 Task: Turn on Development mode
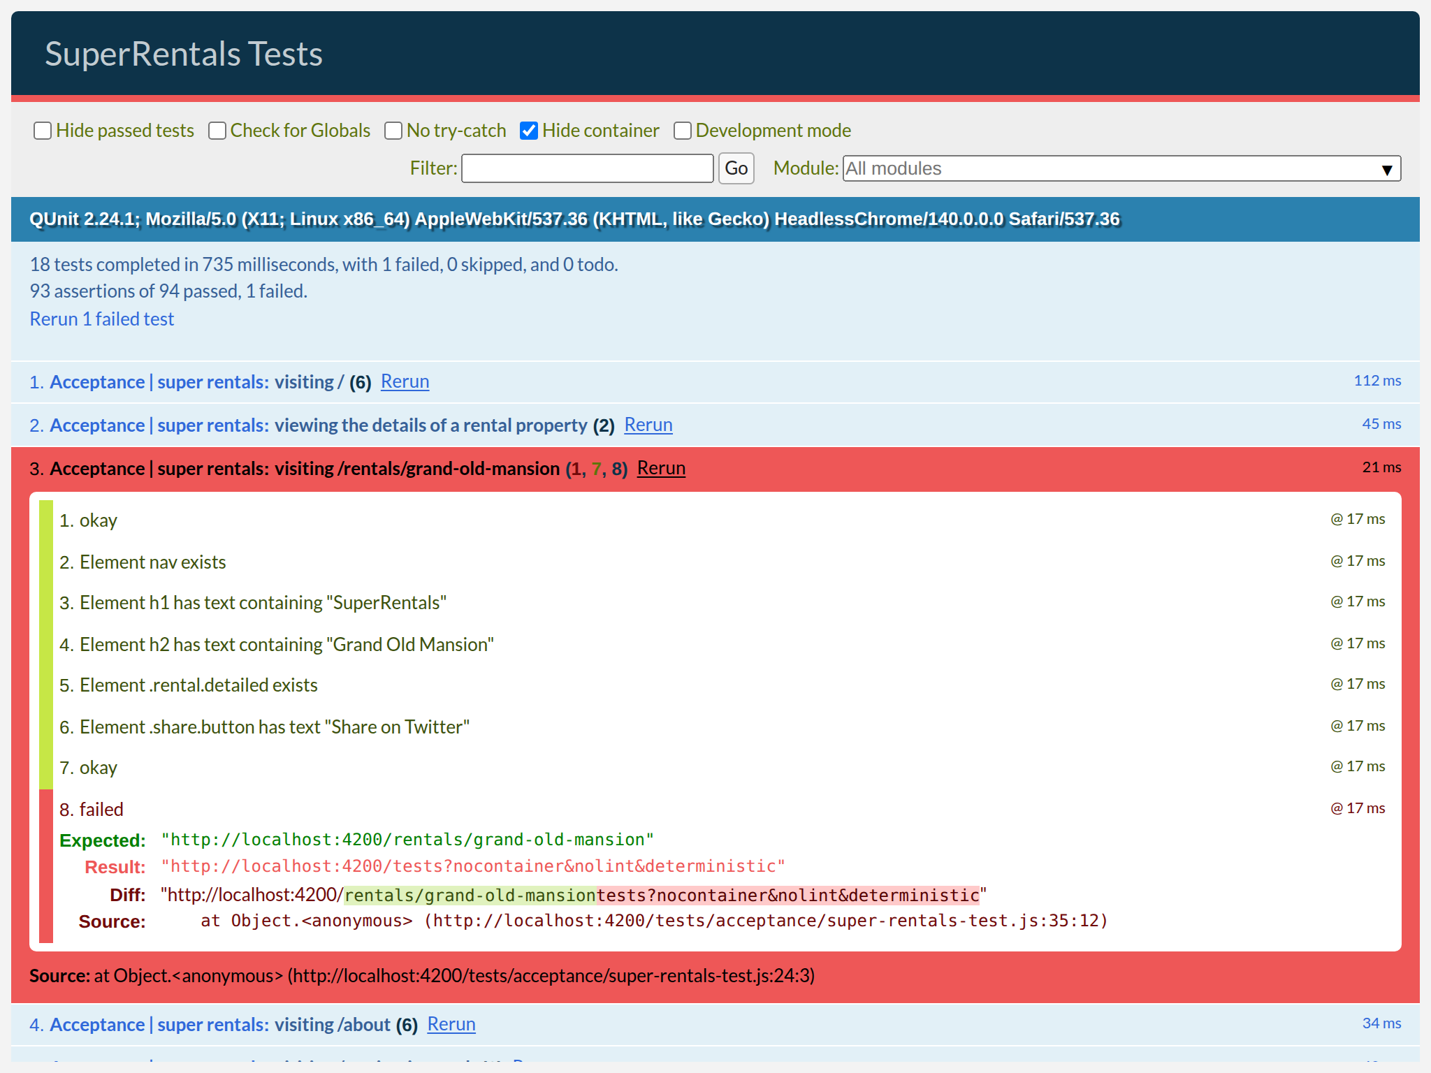pos(682,131)
